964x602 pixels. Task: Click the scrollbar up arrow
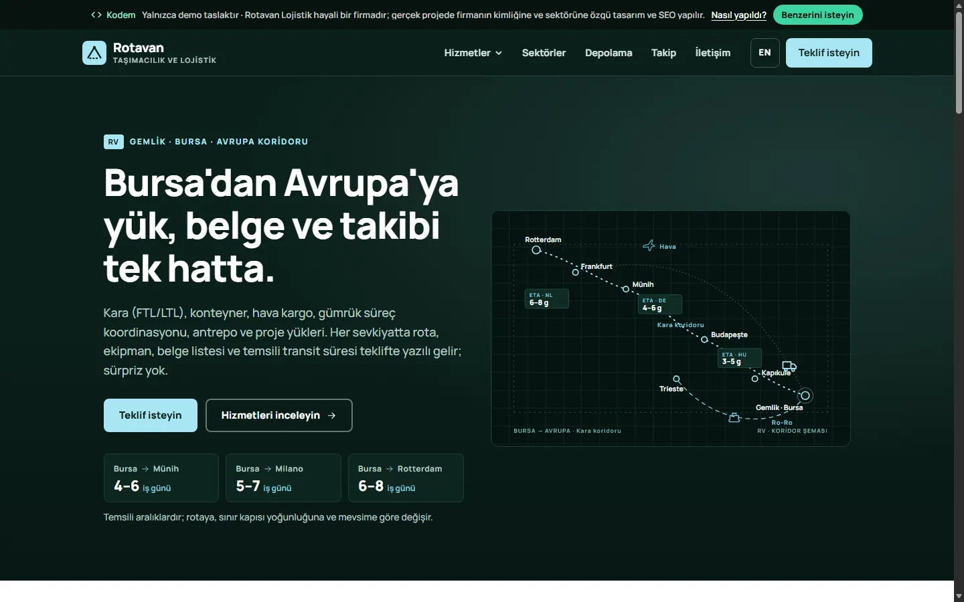pyautogui.click(x=959, y=5)
